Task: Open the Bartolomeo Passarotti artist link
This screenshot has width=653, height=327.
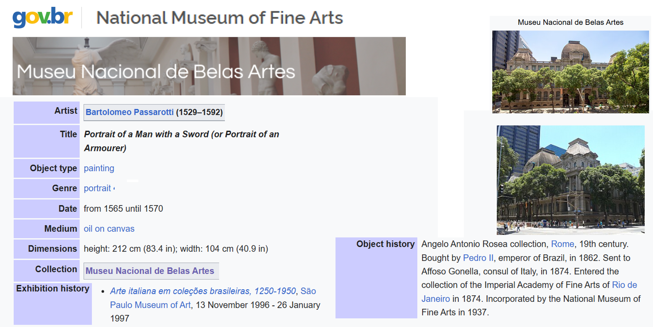Action: (x=129, y=112)
